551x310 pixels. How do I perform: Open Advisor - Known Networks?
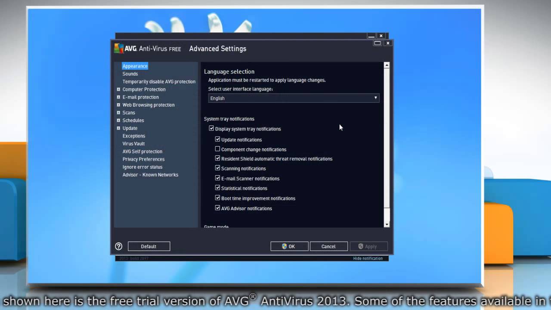click(x=150, y=174)
